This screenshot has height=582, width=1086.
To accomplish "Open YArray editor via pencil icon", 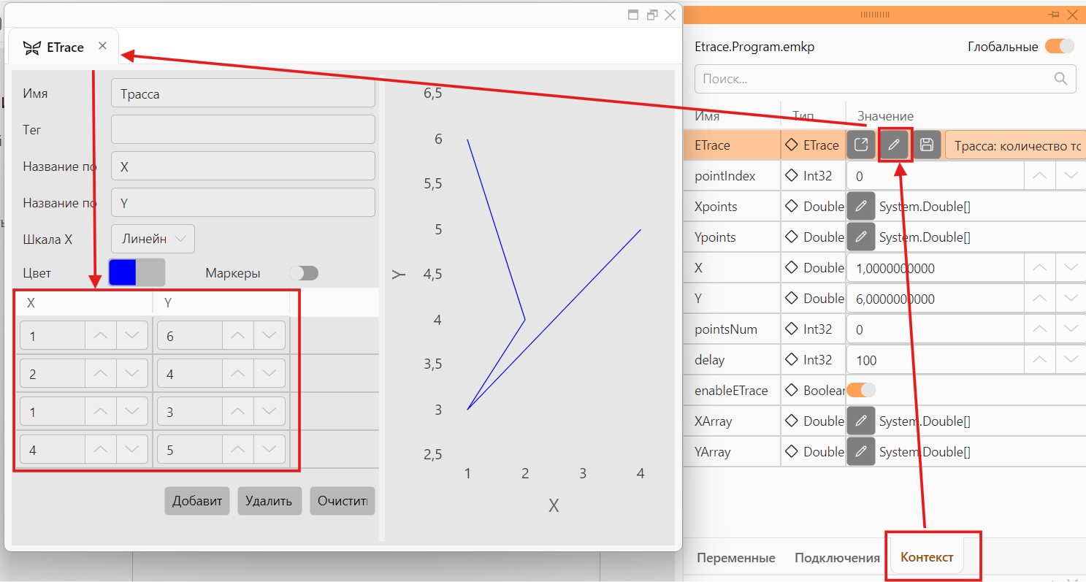I will (x=860, y=452).
